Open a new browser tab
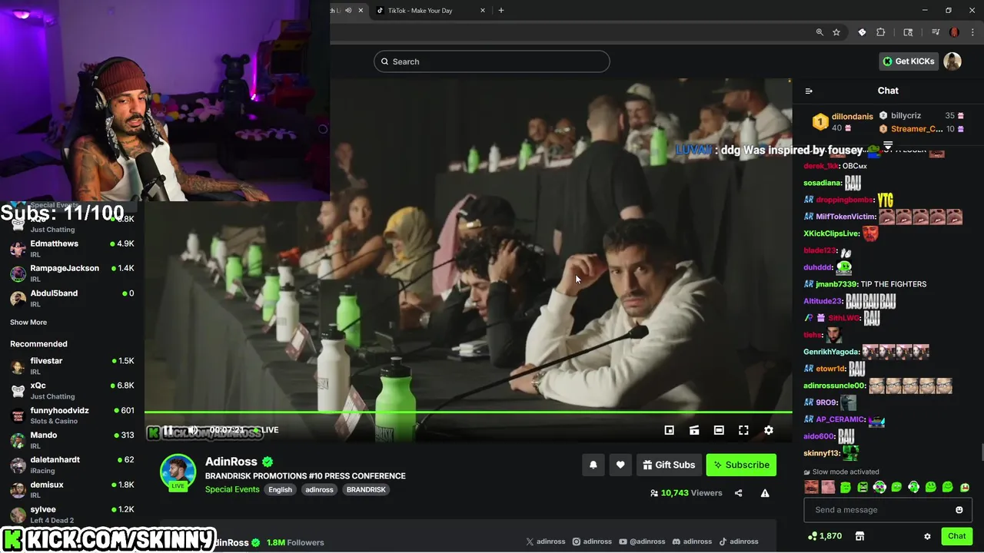This screenshot has height=553, width=984. tap(501, 11)
